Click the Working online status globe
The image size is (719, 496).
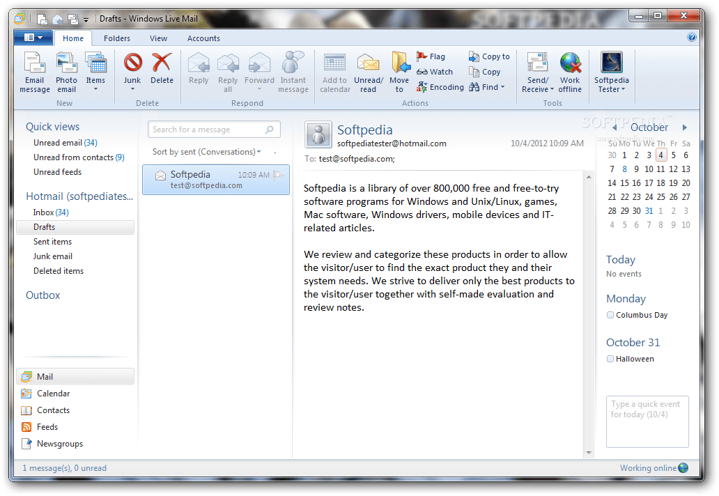[683, 467]
